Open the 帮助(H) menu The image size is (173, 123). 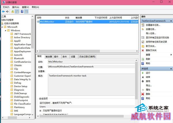point(35,7)
